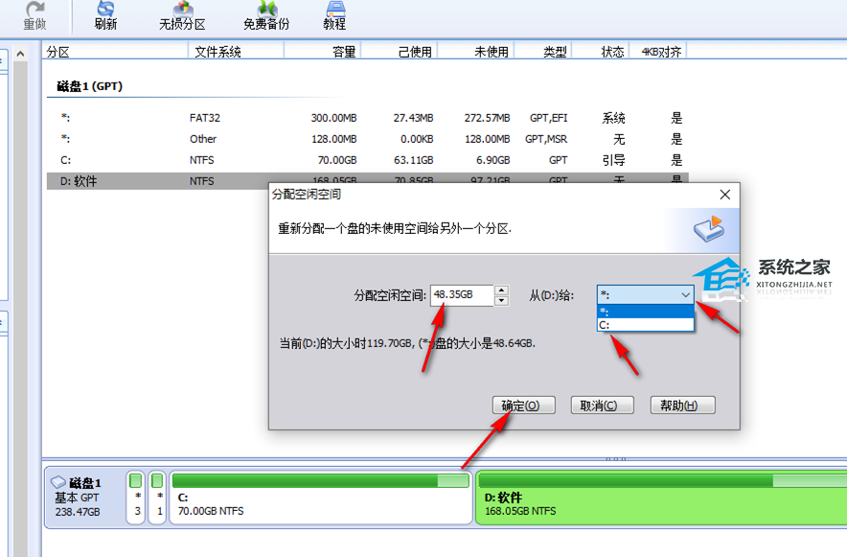Sort by the 未使用 column header
The width and height of the screenshot is (847, 557).
click(475, 52)
